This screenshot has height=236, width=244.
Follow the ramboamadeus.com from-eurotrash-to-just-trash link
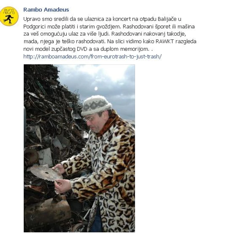tap(93, 56)
